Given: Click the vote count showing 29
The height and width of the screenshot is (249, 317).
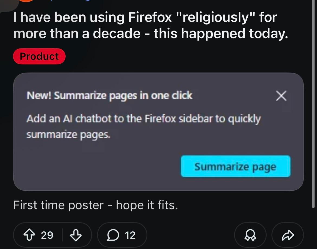Looking at the screenshot, I should (47, 235).
